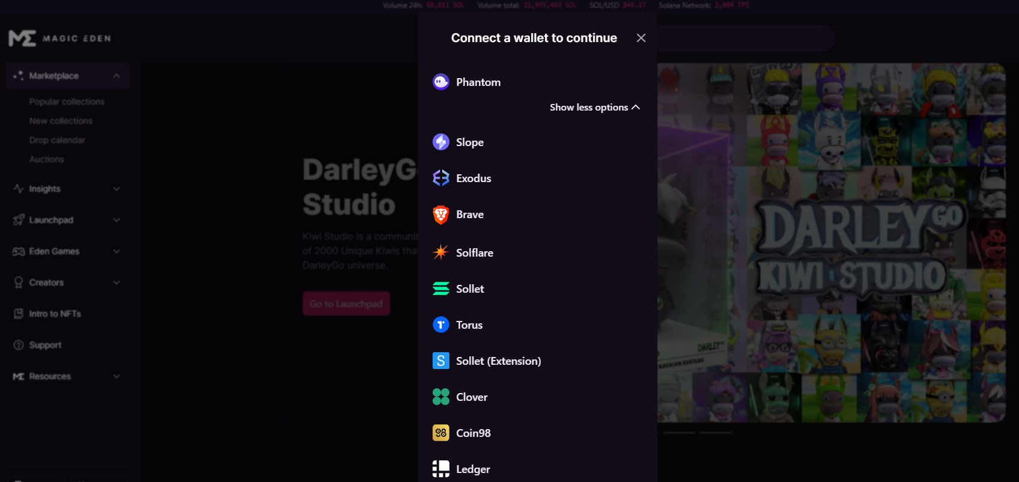Viewport: 1019px width, 482px height.
Task: Click the Eden Games controller icon
Action: coord(19,251)
